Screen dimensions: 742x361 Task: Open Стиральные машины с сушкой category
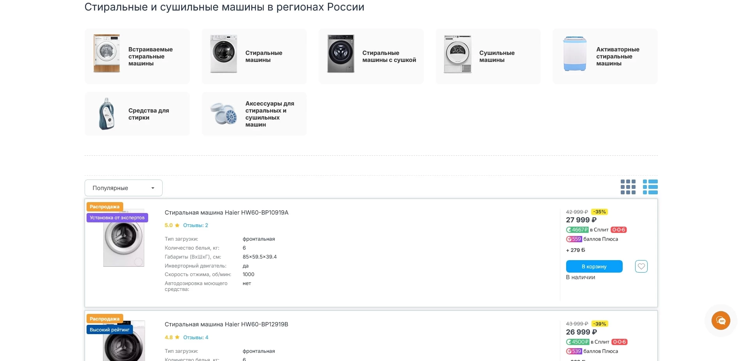[x=389, y=56]
